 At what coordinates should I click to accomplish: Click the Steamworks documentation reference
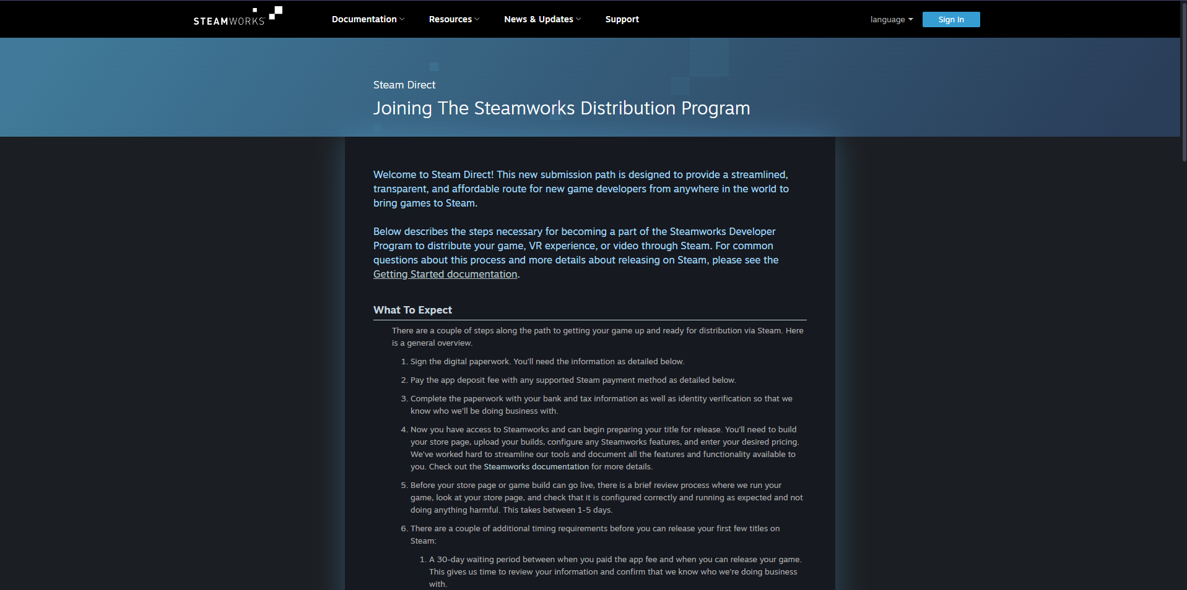(536, 466)
